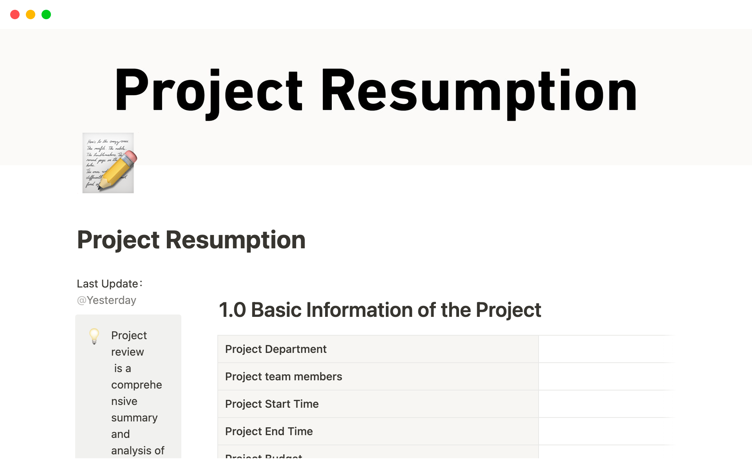Viewport: 752px width, 470px height.
Task: Click the green fullscreen window button
Action: click(46, 14)
